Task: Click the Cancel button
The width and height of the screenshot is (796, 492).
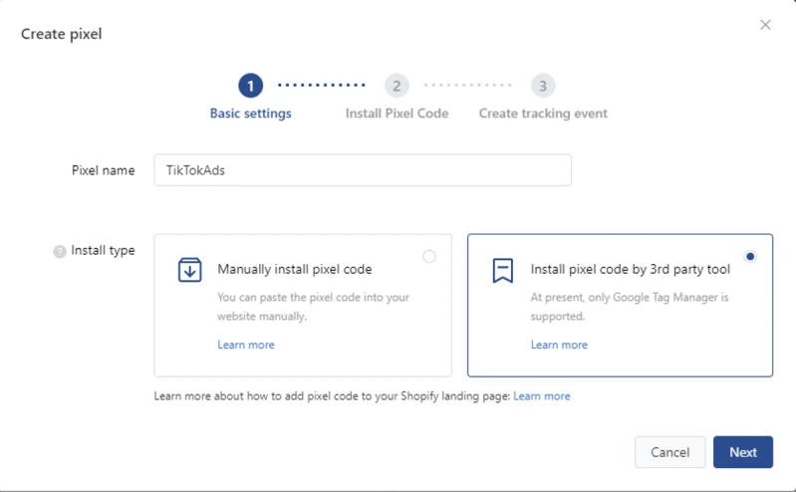Action: click(669, 452)
